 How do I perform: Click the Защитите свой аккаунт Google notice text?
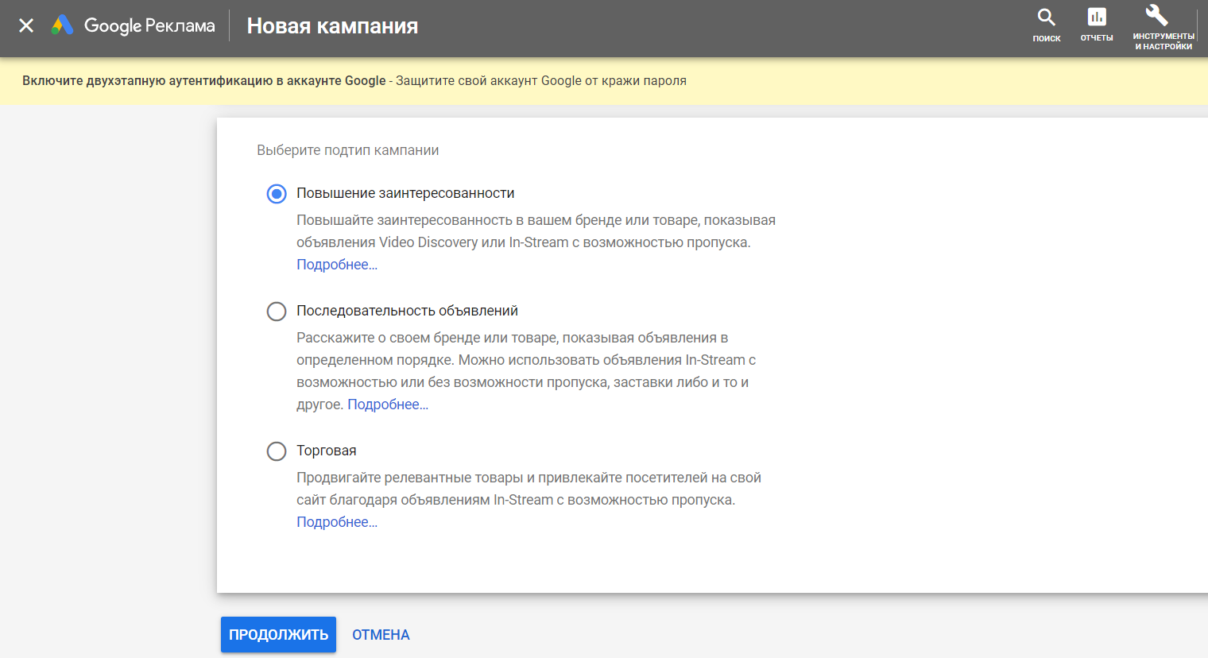pyautogui.click(x=540, y=81)
